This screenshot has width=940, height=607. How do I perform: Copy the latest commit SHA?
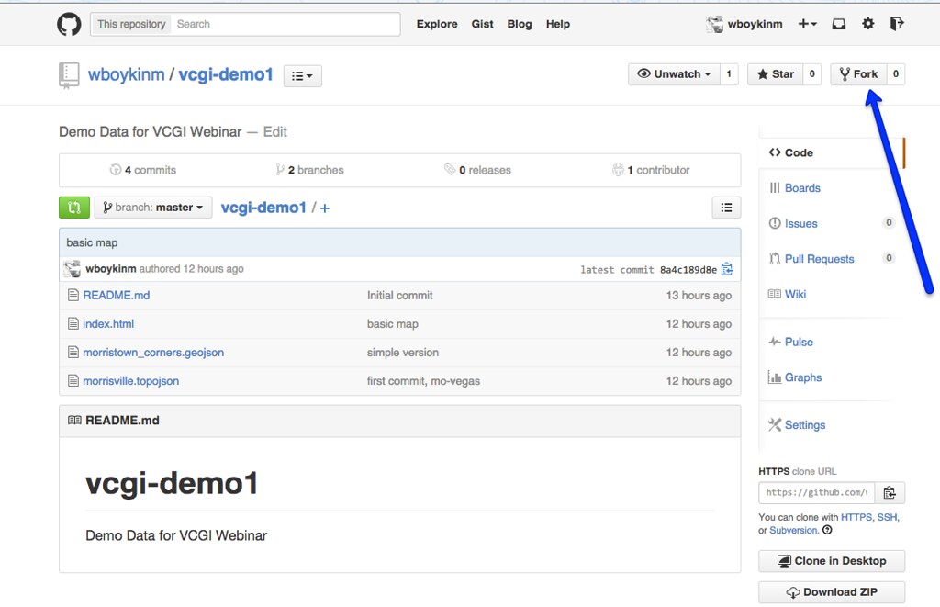727,269
